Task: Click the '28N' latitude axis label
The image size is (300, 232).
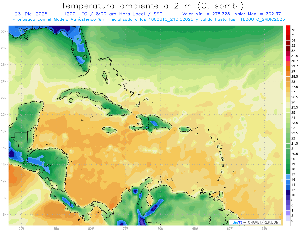Action: click(4, 48)
